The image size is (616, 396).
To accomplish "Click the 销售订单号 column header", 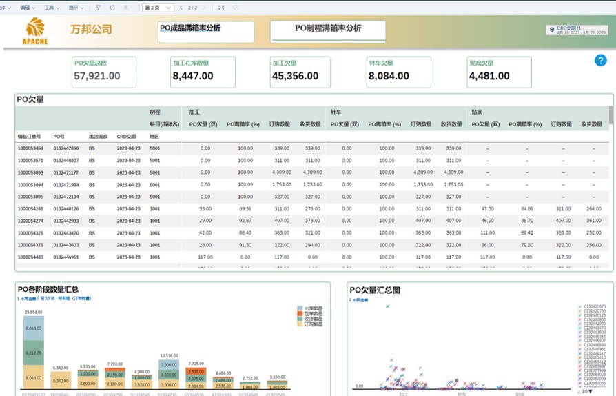I will (x=29, y=137).
